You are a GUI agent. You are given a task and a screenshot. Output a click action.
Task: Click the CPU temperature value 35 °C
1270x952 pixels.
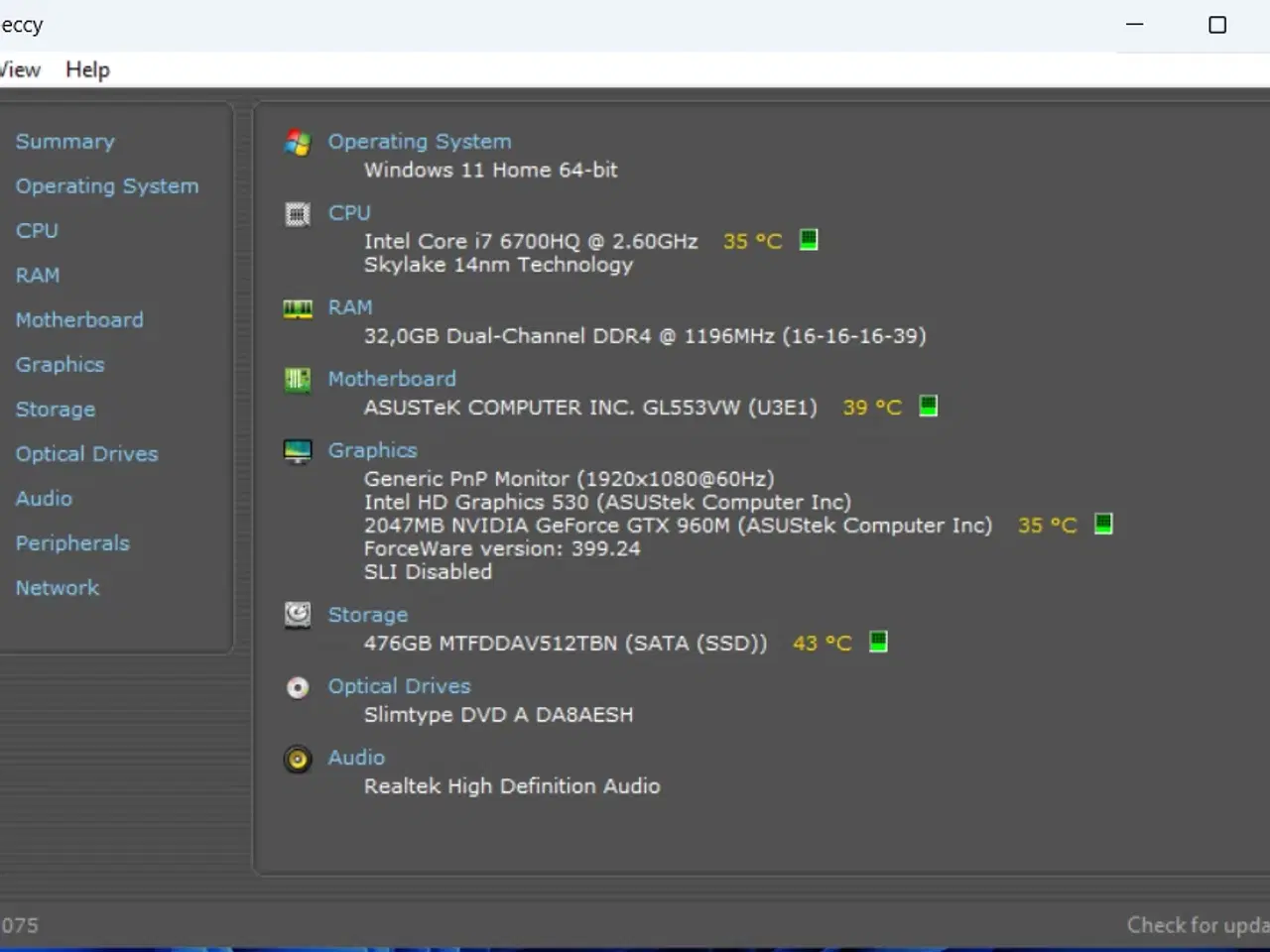pos(753,241)
